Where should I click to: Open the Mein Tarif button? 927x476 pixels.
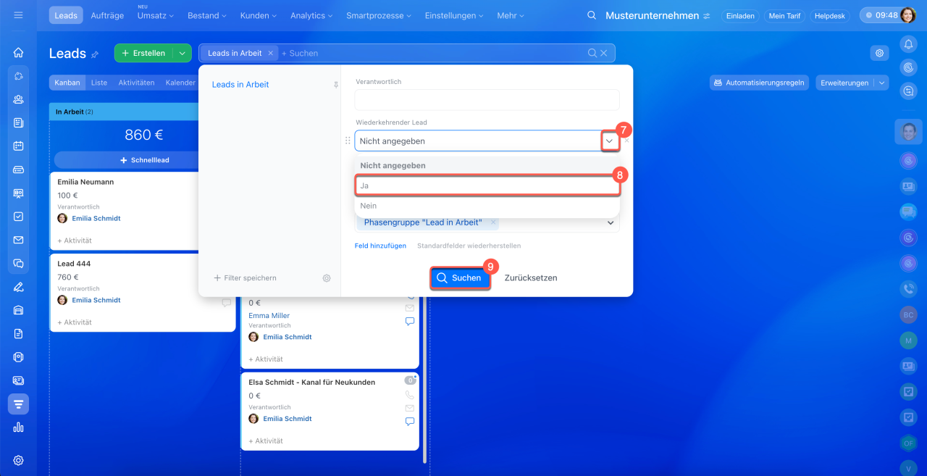point(785,15)
